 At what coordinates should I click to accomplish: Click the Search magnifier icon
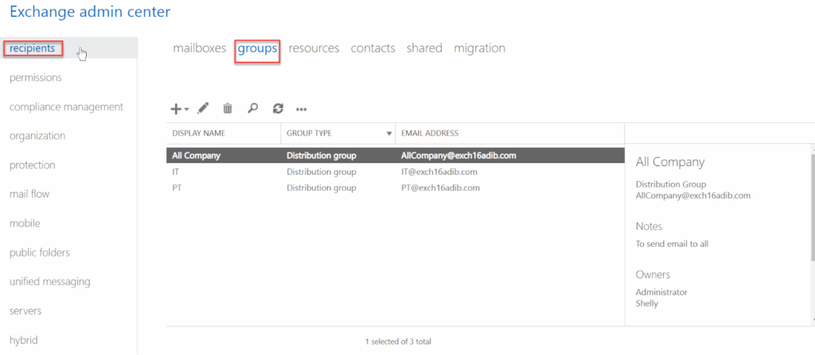pos(252,109)
